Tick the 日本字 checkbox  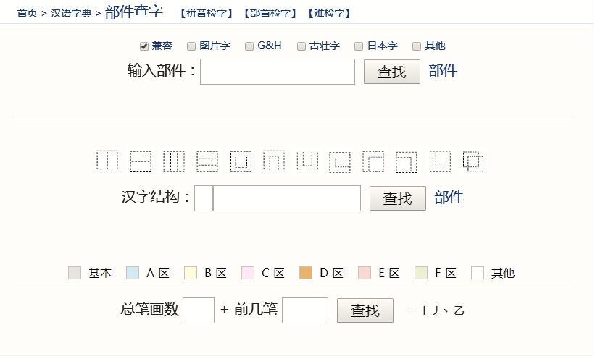[359, 46]
